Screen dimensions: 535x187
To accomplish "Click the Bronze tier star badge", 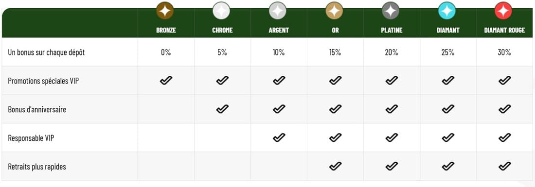I will pyautogui.click(x=165, y=11).
